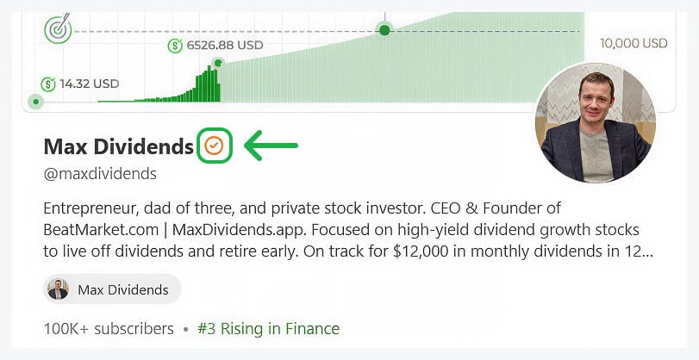Select the goal marker dot on the dashed line
Image resolution: width=699 pixels, height=360 pixels.
tap(384, 30)
